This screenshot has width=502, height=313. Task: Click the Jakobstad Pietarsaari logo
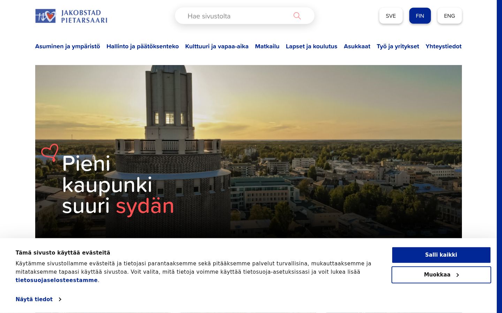71,16
